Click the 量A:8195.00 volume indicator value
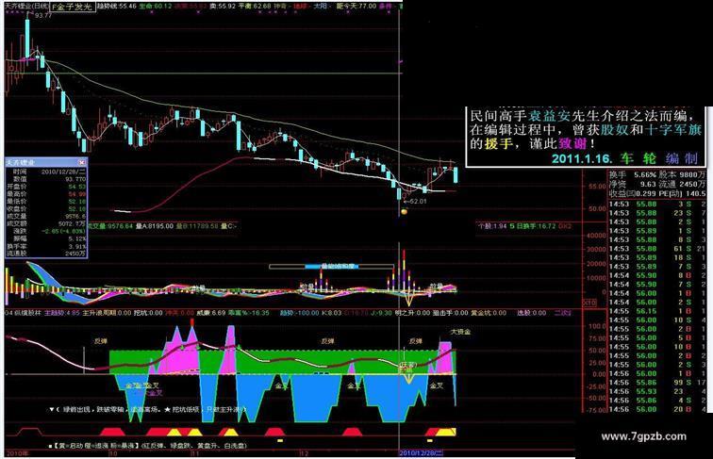The height and width of the screenshot is (459, 713). [155, 226]
